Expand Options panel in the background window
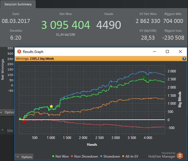 pos(7,112)
